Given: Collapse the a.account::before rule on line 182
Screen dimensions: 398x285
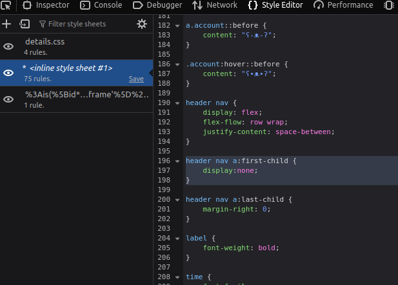Looking at the screenshot, I should coord(177,26).
